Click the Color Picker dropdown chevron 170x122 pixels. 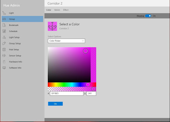click(x=83, y=41)
